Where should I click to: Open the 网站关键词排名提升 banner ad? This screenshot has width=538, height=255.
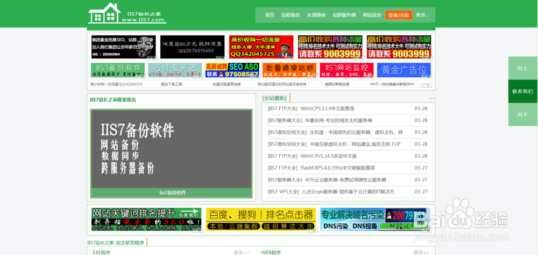tap(146, 220)
